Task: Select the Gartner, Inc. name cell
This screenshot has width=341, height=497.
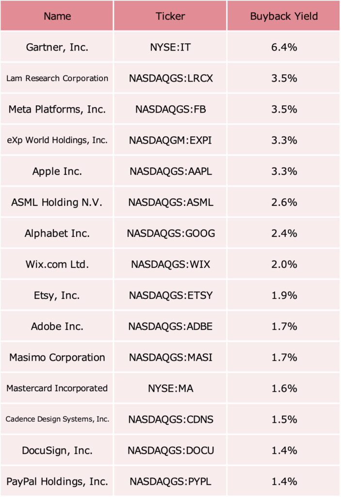Action: click(x=57, y=47)
